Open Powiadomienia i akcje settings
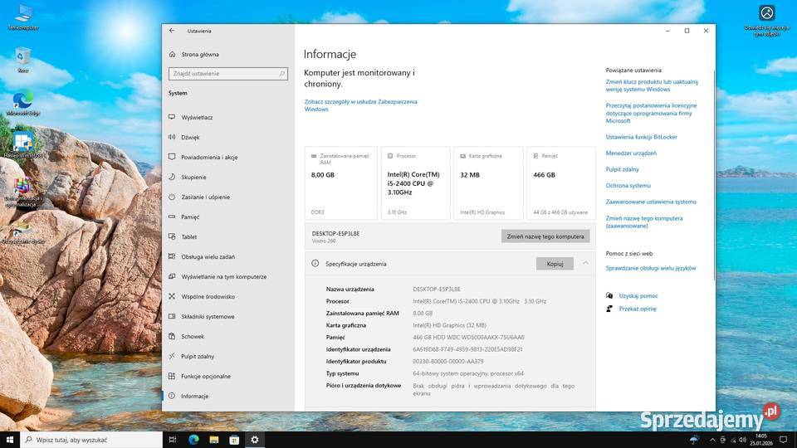This screenshot has width=797, height=448. tap(209, 157)
